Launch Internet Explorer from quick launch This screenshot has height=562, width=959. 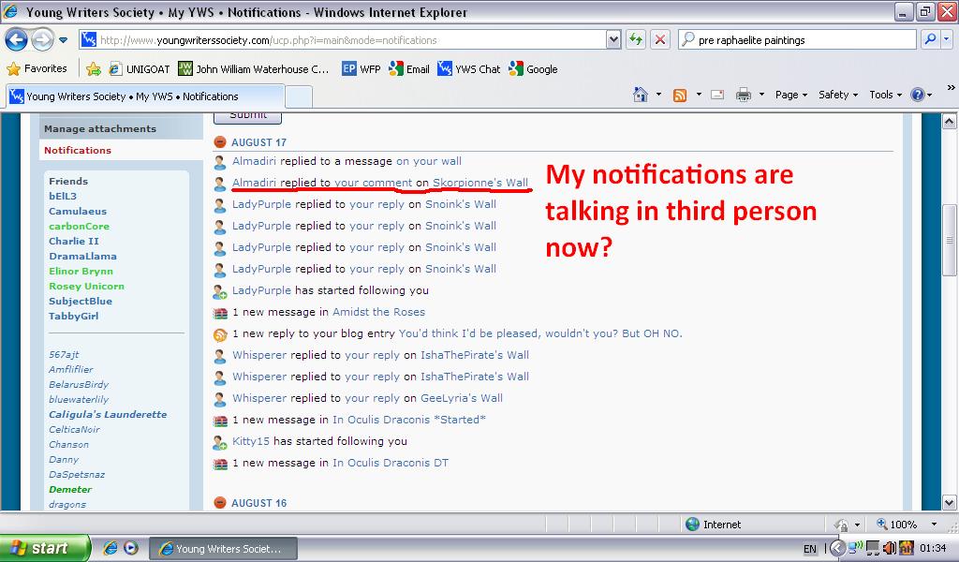tap(111, 548)
